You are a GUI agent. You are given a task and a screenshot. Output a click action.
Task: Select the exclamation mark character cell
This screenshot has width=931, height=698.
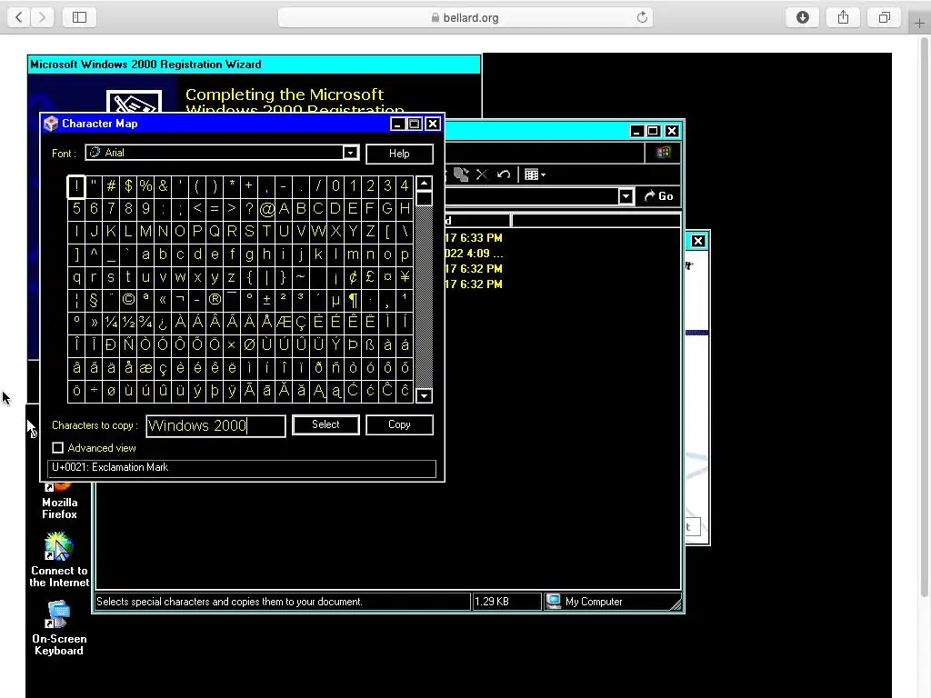pyautogui.click(x=76, y=186)
